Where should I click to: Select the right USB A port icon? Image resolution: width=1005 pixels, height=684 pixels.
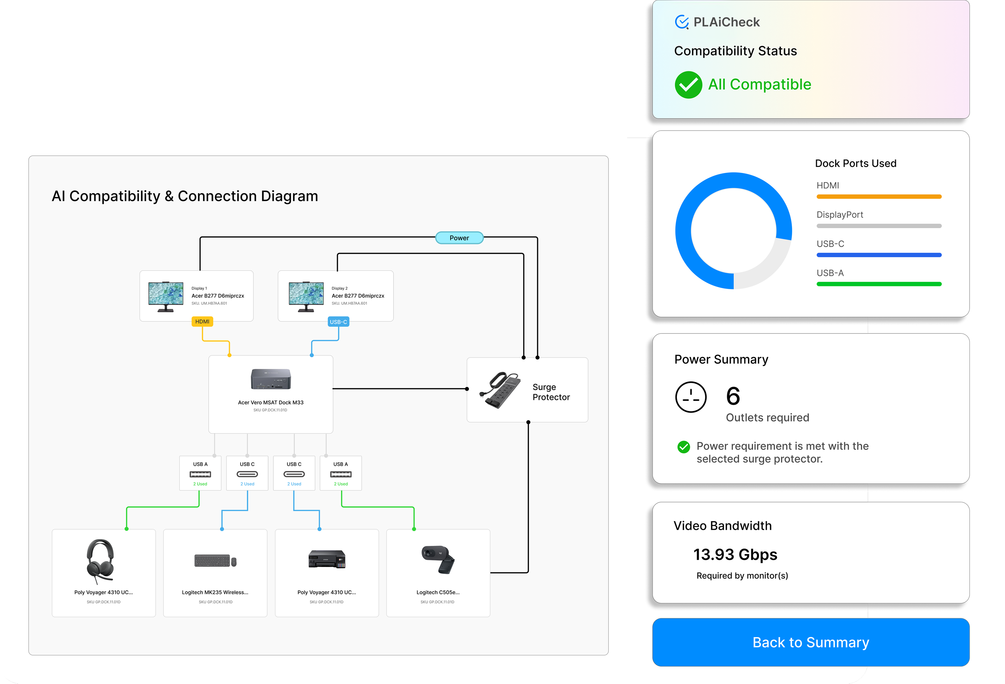341,474
